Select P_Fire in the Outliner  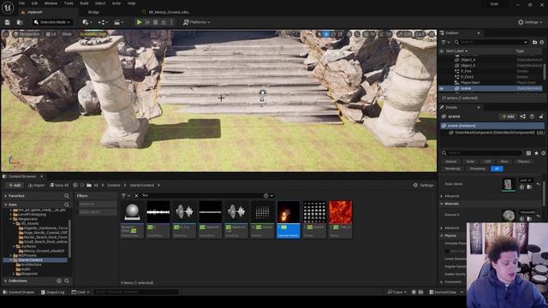tap(466, 71)
